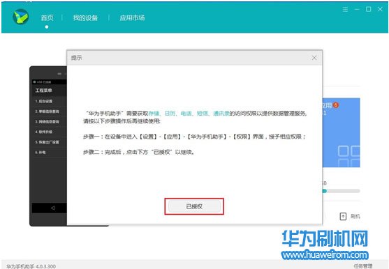Open the blue 应用 tile

(341, 133)
